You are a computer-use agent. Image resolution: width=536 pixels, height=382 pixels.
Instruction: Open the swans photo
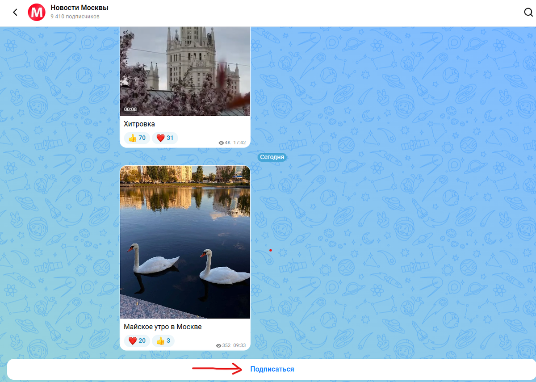[185, 242]
